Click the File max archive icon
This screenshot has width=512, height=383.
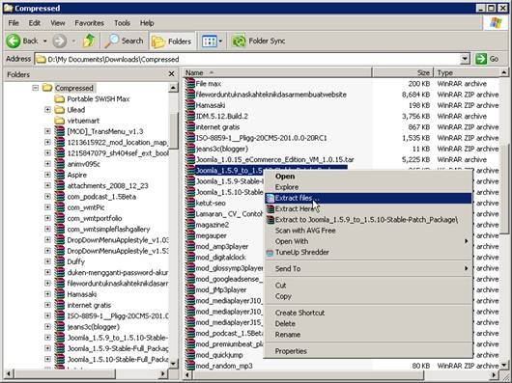pos(189,83)
